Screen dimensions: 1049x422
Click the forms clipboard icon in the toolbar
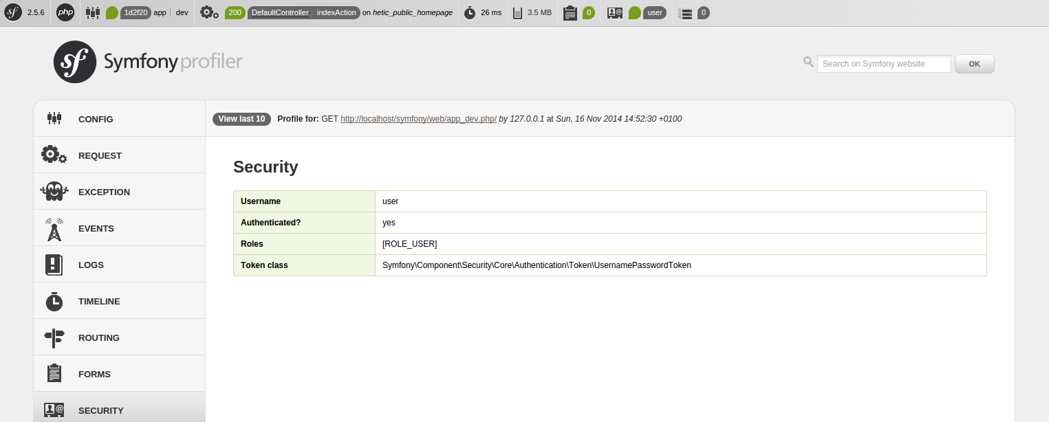coord(570,12)
